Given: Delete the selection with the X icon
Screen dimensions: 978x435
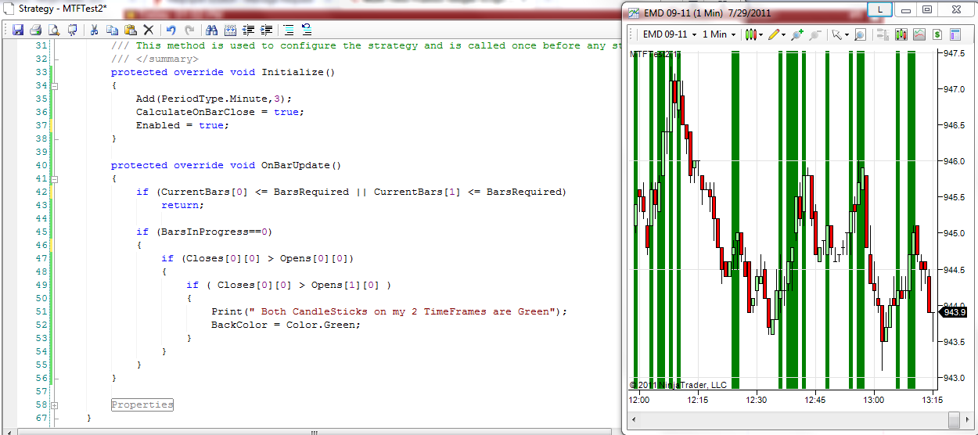Looking at the screenshot, I should coord(148,31).
